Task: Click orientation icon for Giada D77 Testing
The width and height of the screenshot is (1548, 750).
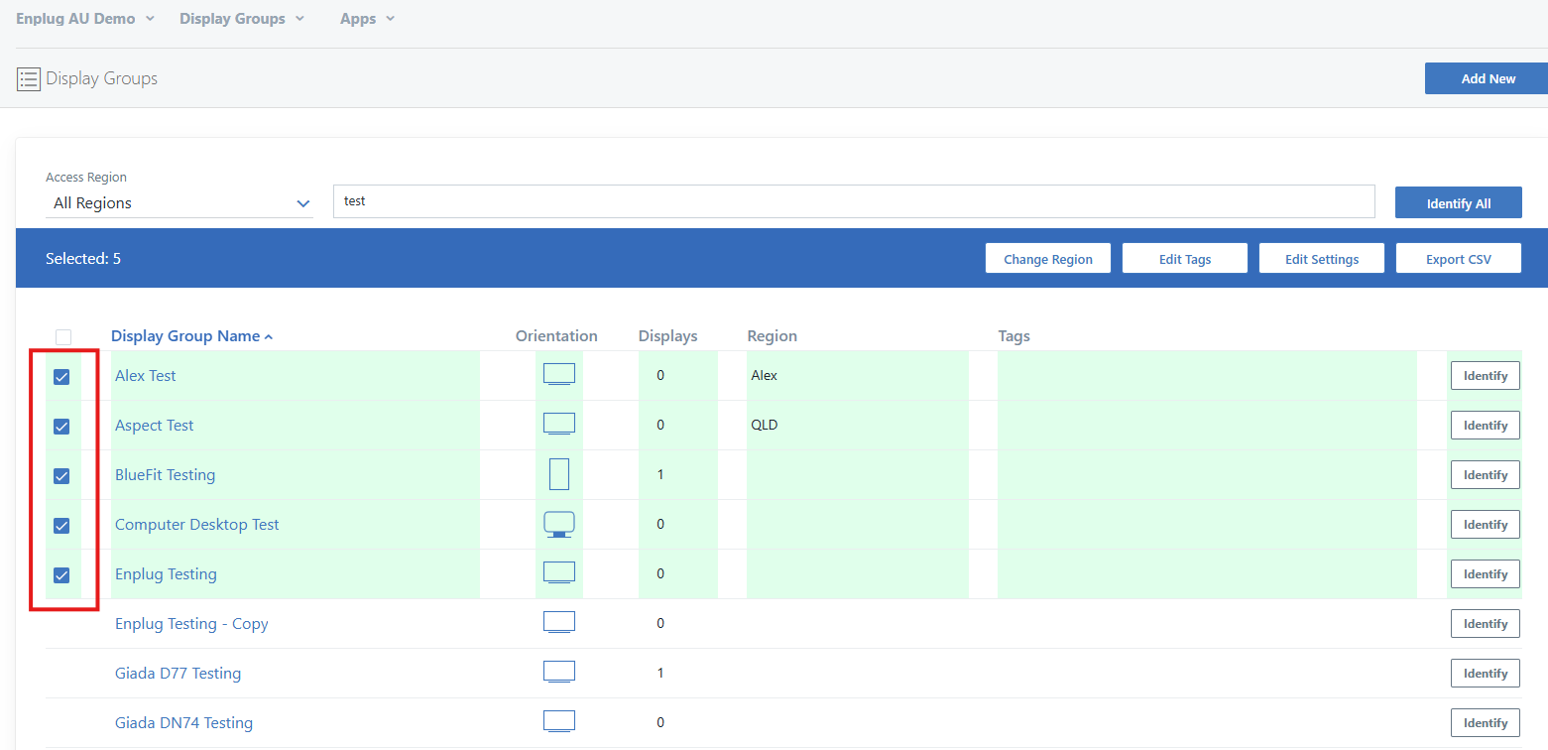Action: click(x=558, y=673)
